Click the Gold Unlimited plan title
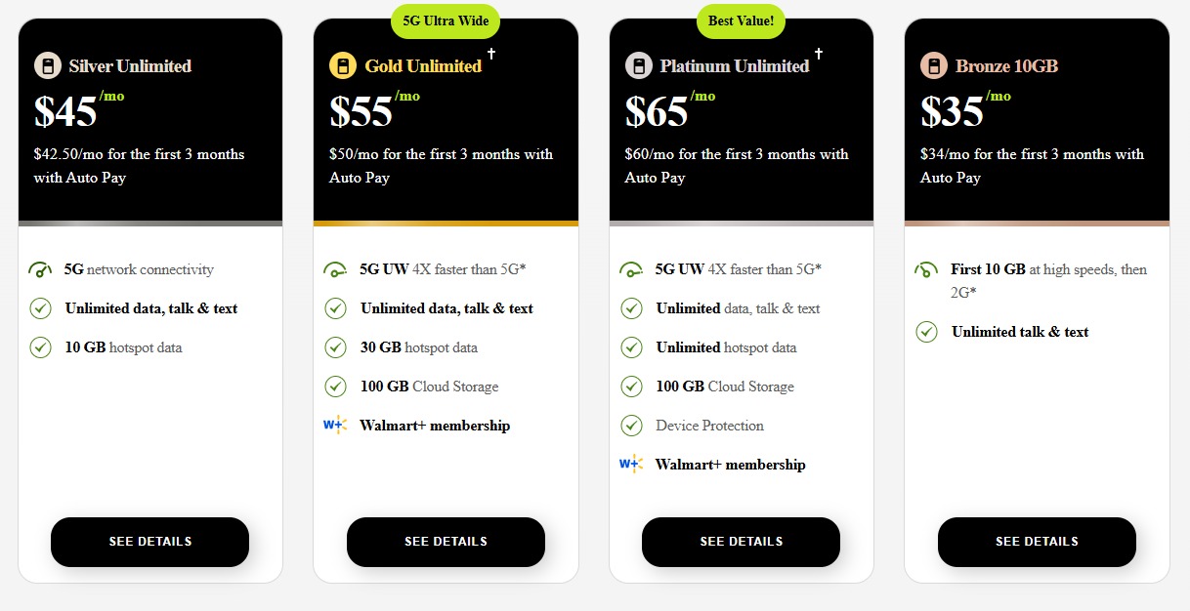The height and width of the screenshot is (611, 1190). coord(423,66)
